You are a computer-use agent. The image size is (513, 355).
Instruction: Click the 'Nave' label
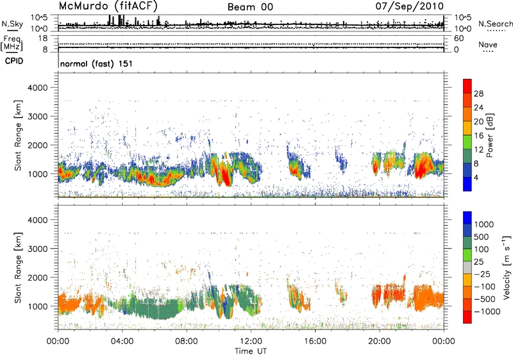[x=488, y=44]
